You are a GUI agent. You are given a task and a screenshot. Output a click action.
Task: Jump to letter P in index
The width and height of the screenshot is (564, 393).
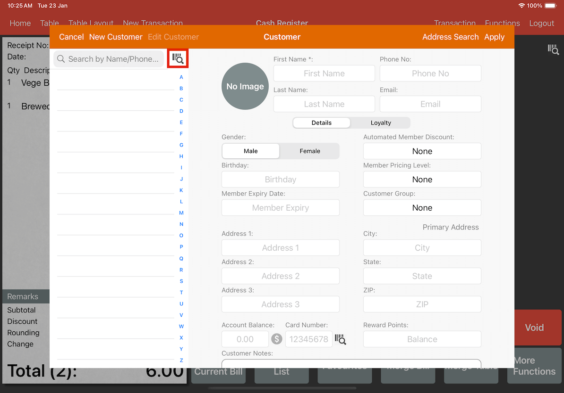[x=181, y=247]
